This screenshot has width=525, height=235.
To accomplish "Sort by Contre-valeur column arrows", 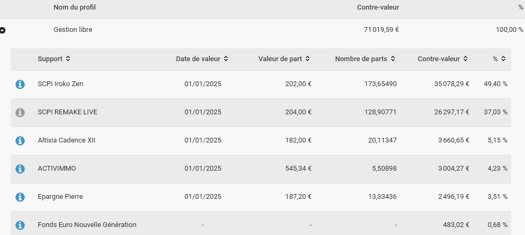I will tap(465, 58).
